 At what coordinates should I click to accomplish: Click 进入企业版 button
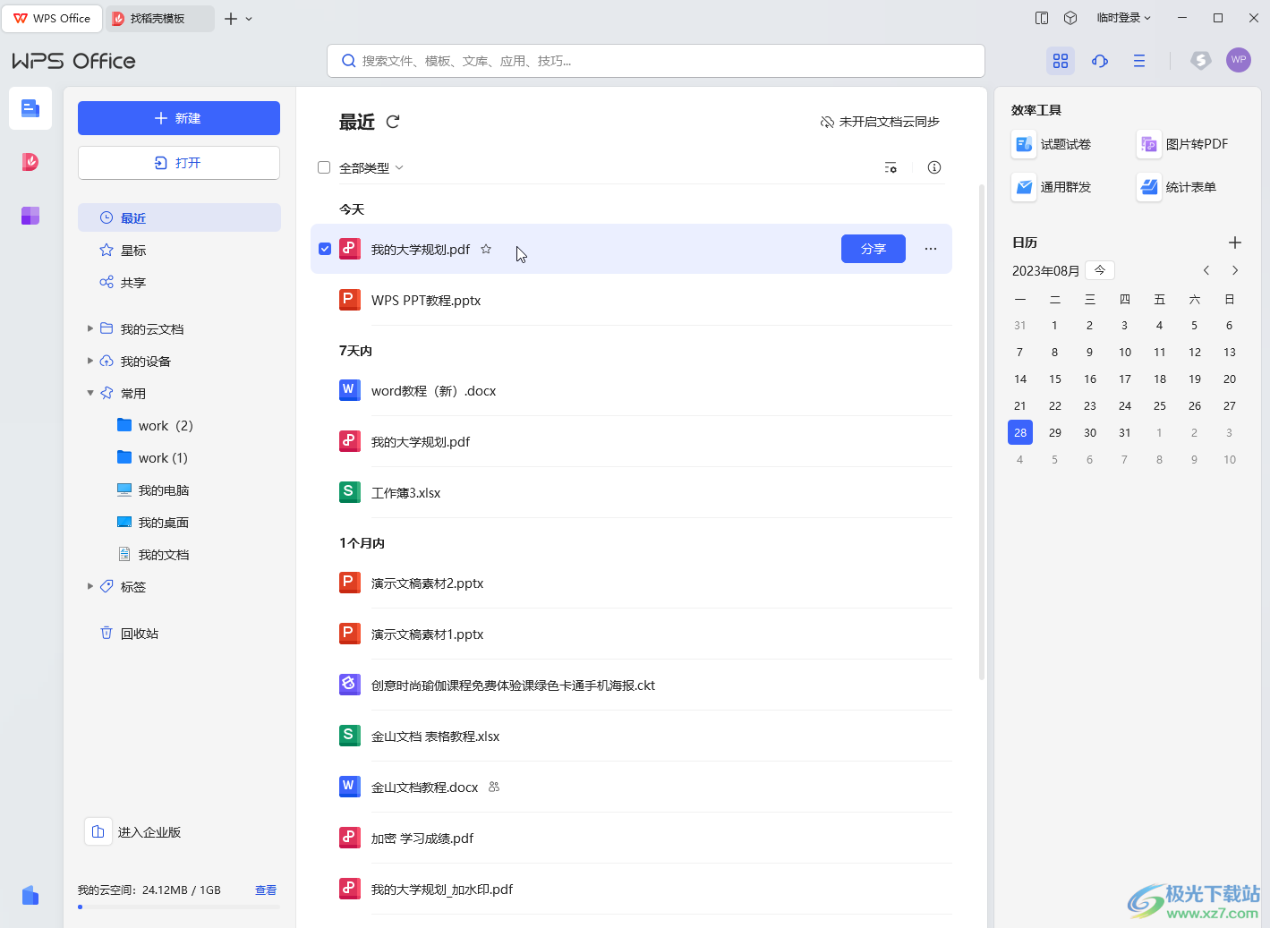tap(133, 831)
